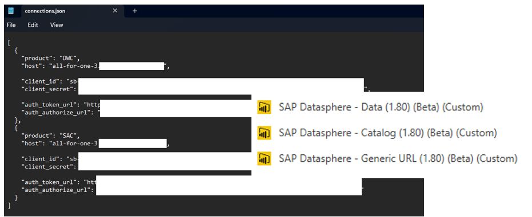532x217 pixels.
Task: Click the Notepad app icon
Action: click(x=11, y=11)
